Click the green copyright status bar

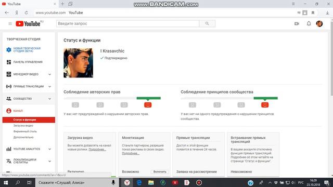[x=148, y=98]
